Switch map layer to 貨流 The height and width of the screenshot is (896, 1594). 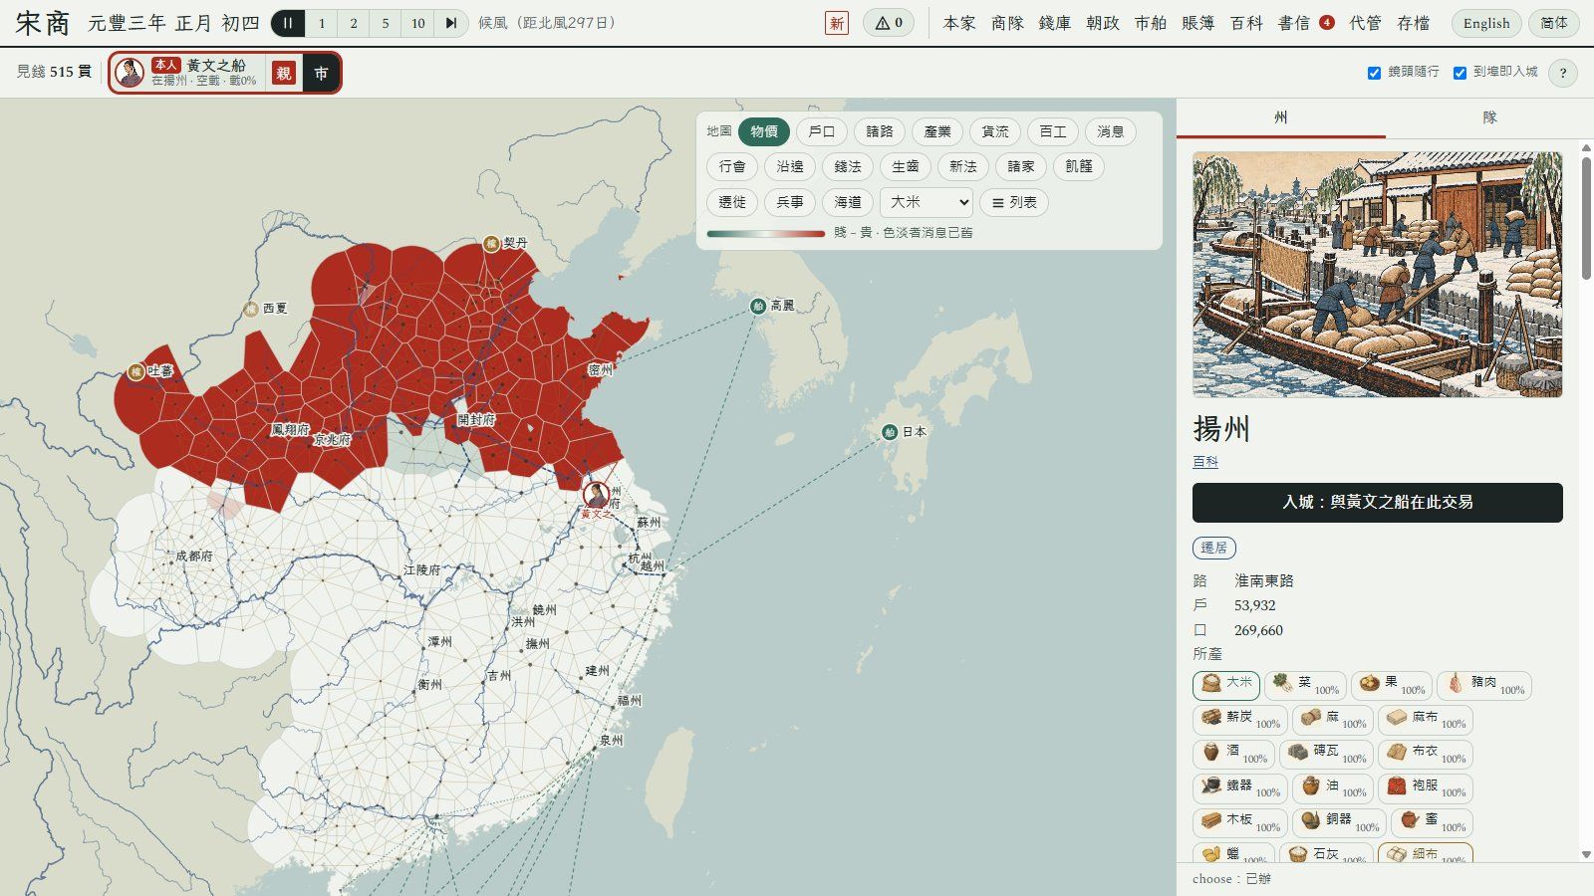coord(995,131)
